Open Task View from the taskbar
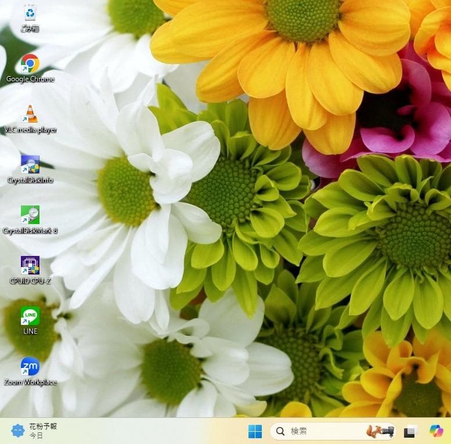 coord(410,431)
